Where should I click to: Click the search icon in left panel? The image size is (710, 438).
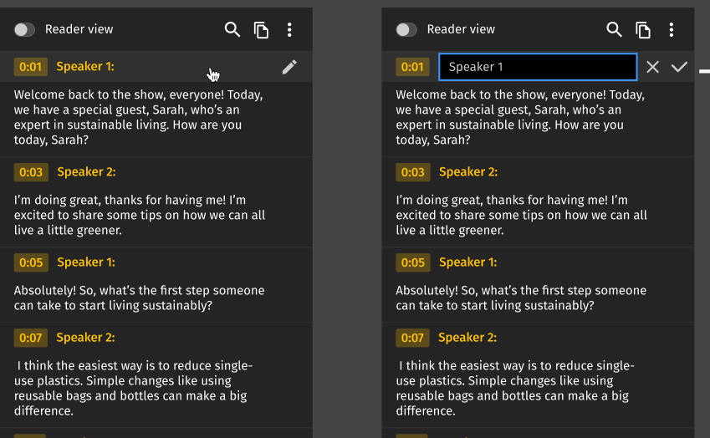tap(232, 30)
